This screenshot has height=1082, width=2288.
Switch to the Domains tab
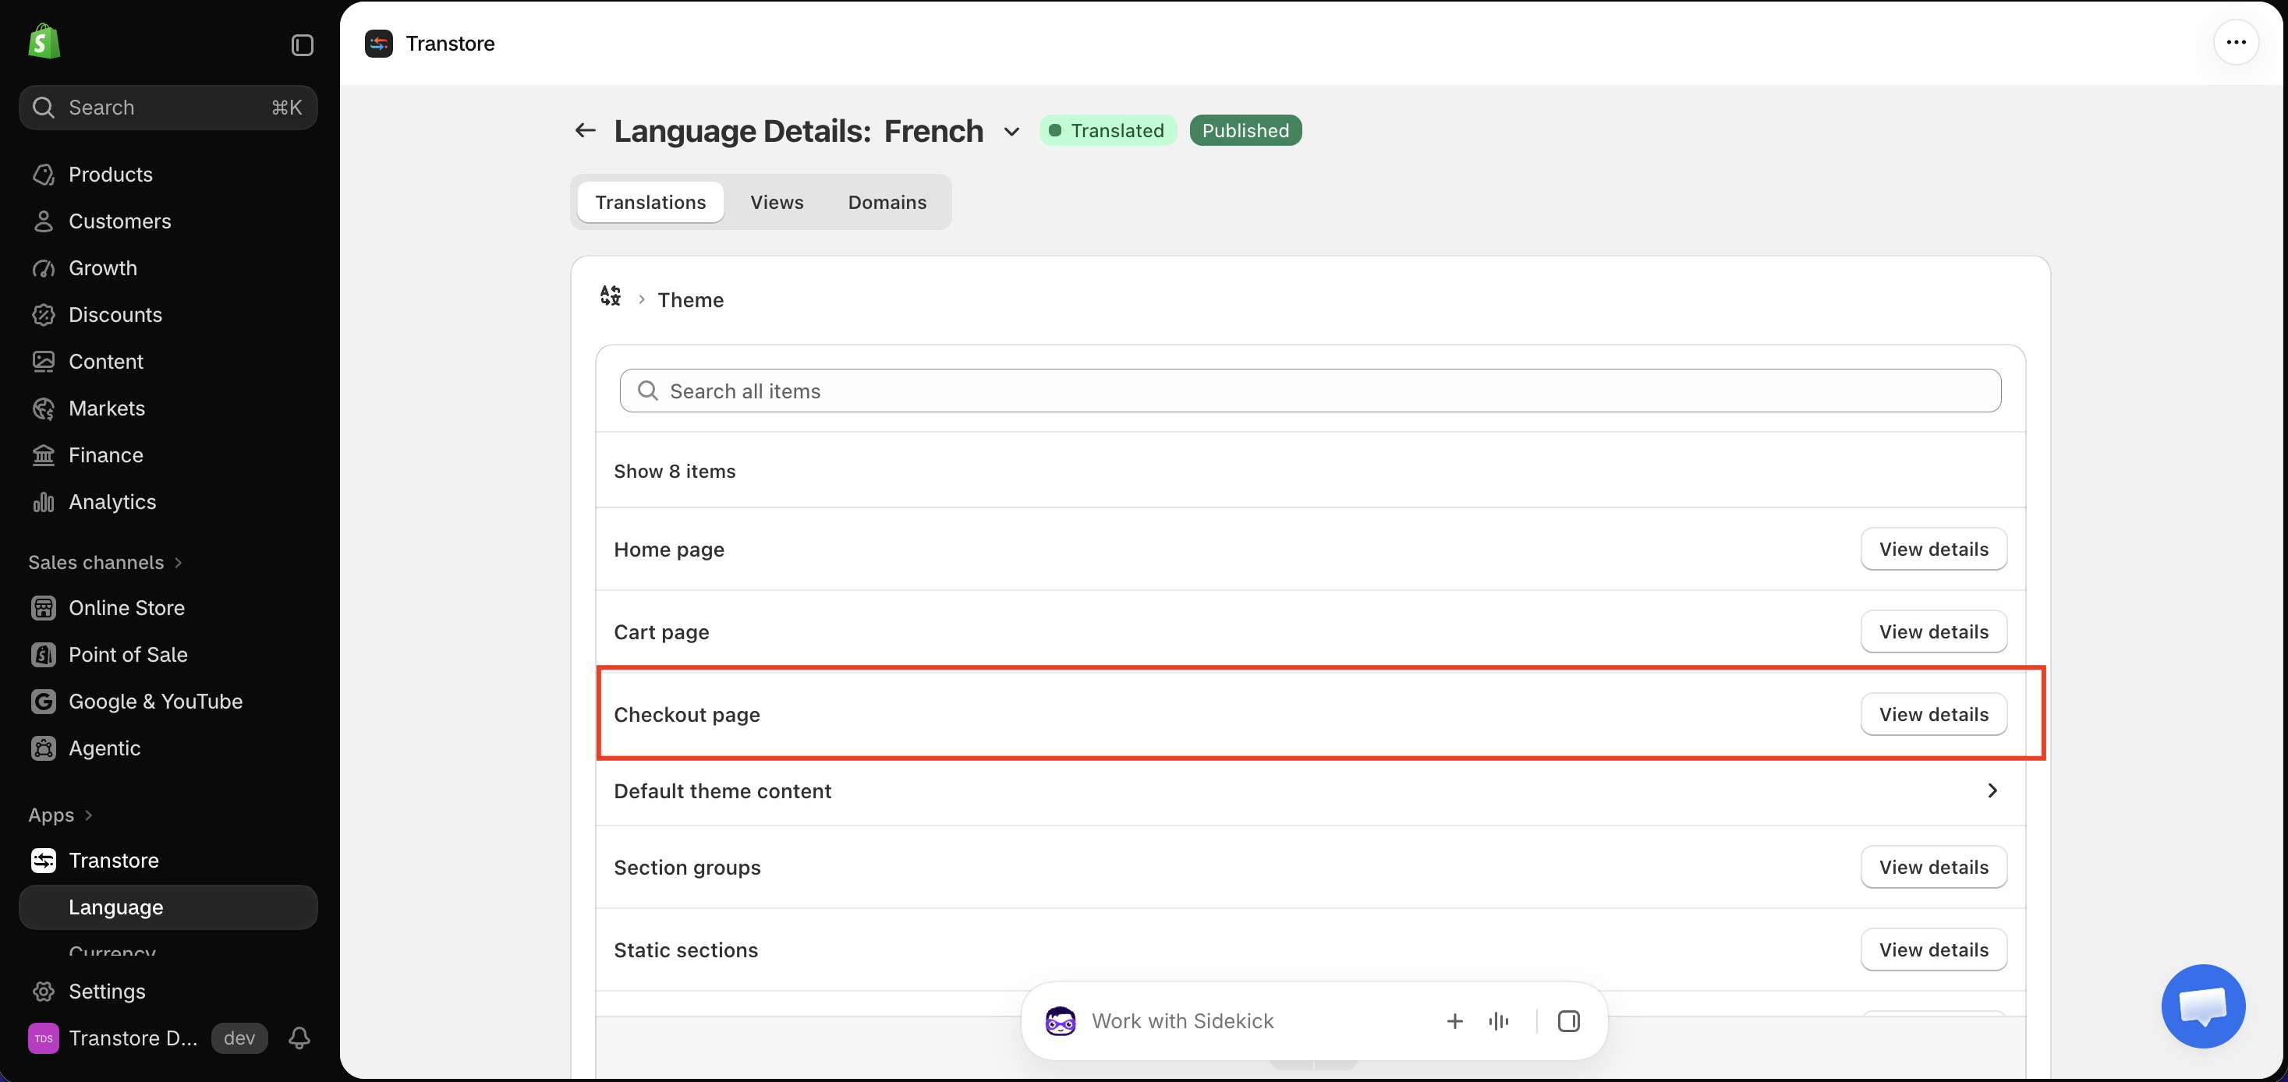[887, 203]
